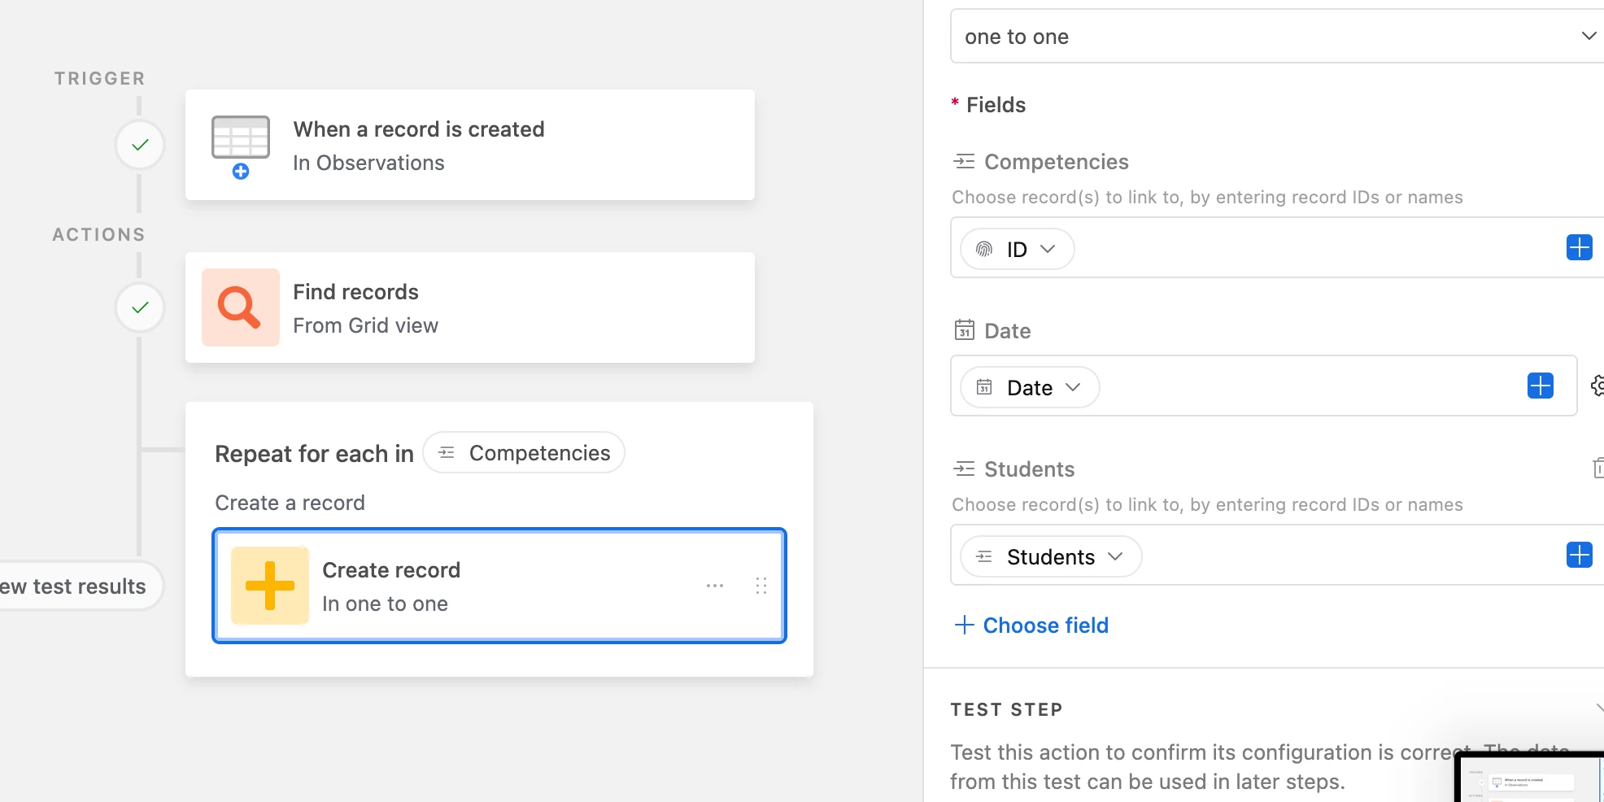
Task: Click the test results button
Action: pyautogui.click(x=77, y=586)
